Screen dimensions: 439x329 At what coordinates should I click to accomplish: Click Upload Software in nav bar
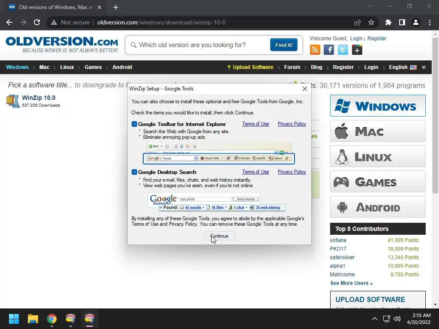pyautogui.click(x=250, y=67)
